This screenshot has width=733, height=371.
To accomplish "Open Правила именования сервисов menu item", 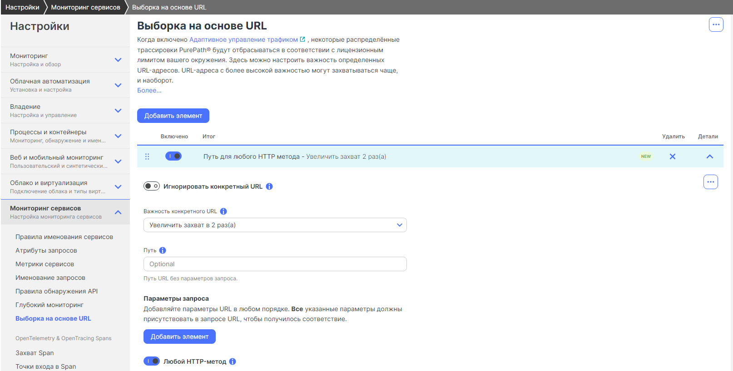I will coord(64,237).
